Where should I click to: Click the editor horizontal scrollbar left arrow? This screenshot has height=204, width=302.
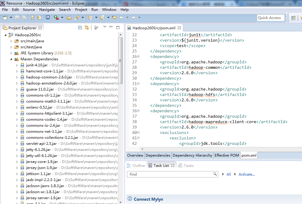[x=142, y=149]
